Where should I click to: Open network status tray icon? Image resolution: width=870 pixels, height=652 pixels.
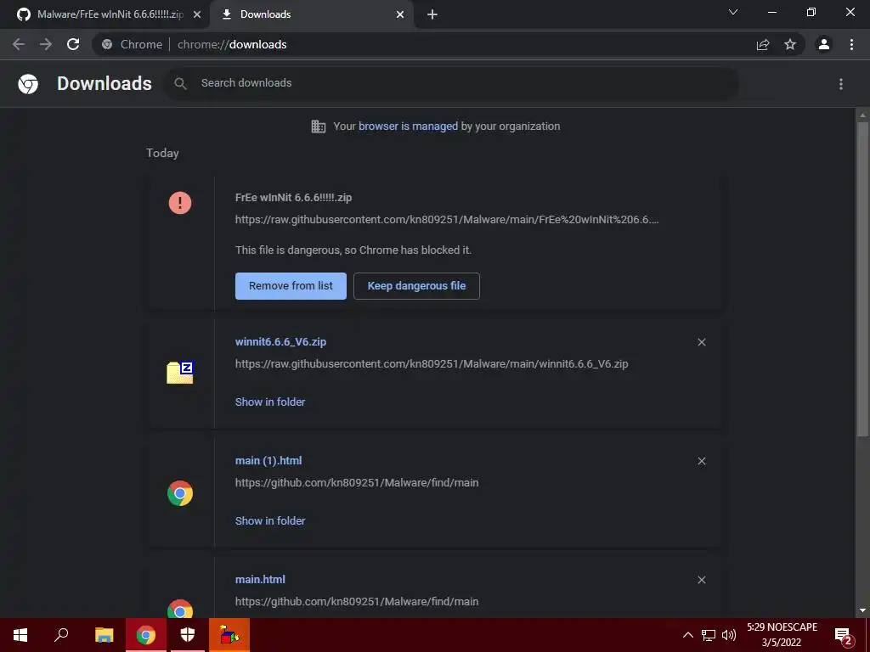(709, 635)
